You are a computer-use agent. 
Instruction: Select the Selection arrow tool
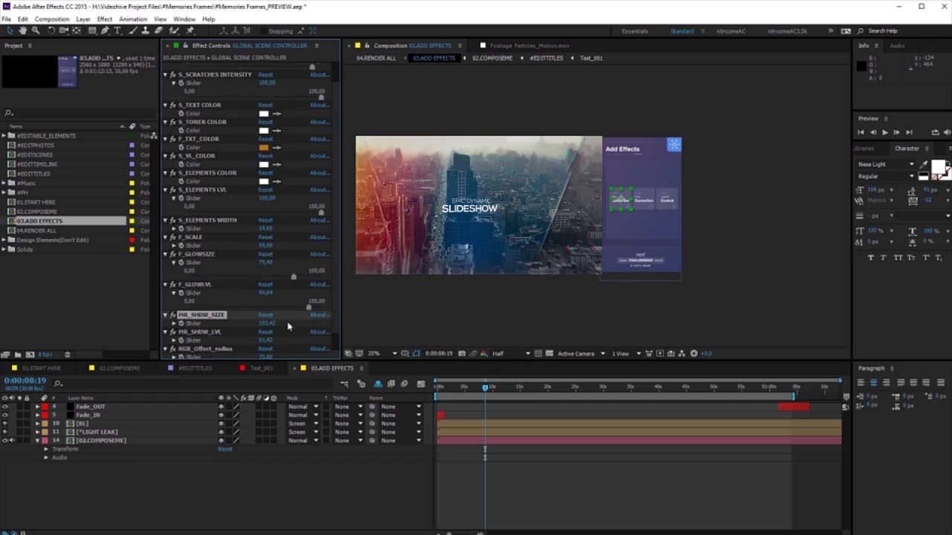[10, 30]
